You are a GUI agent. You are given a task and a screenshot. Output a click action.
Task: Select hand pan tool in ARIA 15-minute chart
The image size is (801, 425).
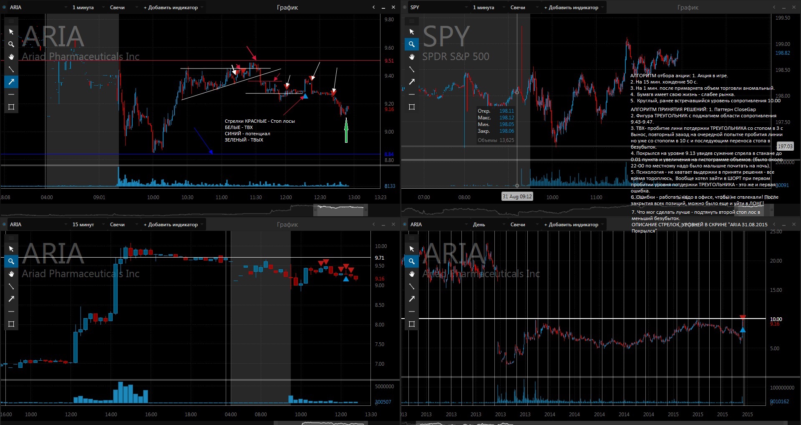coord(11,274)
